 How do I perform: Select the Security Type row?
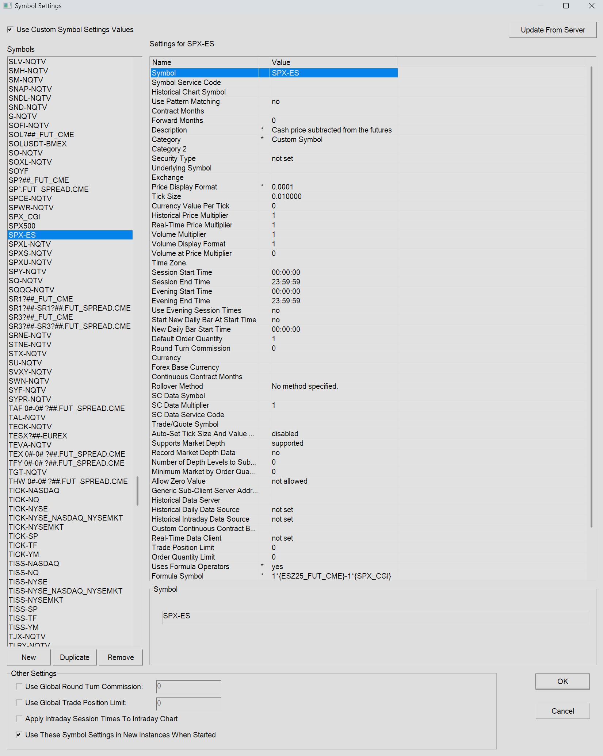pos(274,158)
